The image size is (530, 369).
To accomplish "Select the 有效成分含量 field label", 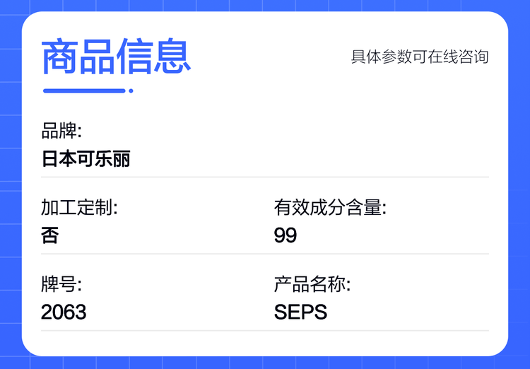I will (x=330, y=208).
